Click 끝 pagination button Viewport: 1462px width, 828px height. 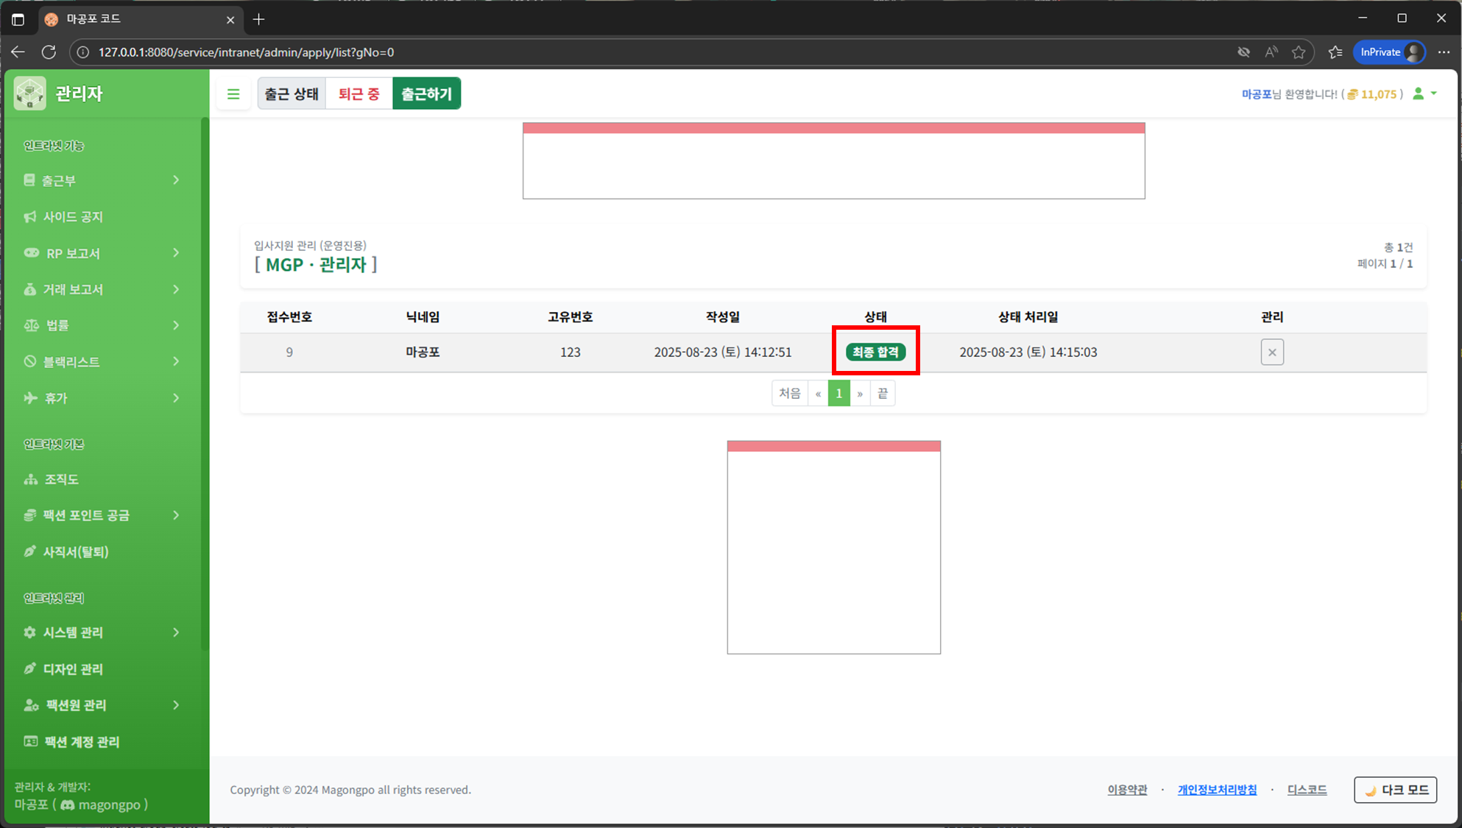tap(883, 394)
